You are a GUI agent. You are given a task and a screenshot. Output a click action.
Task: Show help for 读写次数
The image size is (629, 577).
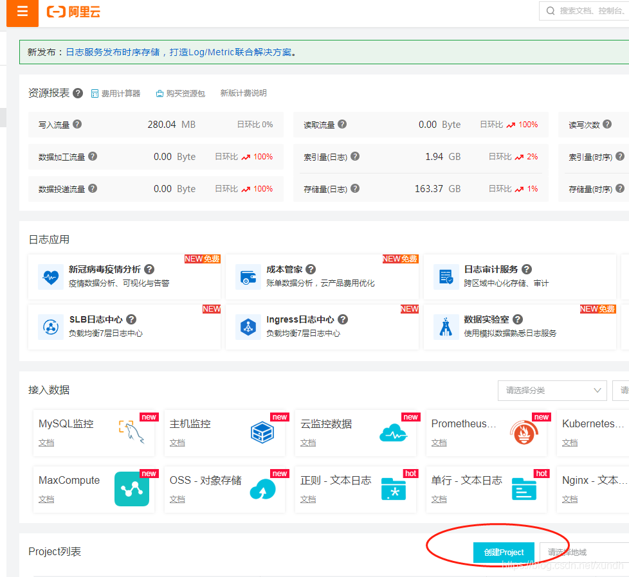pos(607,124)
